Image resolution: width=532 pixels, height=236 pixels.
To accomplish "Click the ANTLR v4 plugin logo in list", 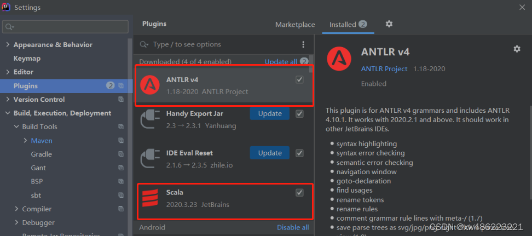I will click(149, 84).
